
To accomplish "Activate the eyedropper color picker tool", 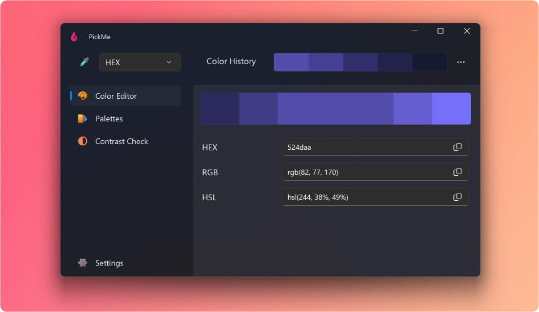I will [85, 62].
